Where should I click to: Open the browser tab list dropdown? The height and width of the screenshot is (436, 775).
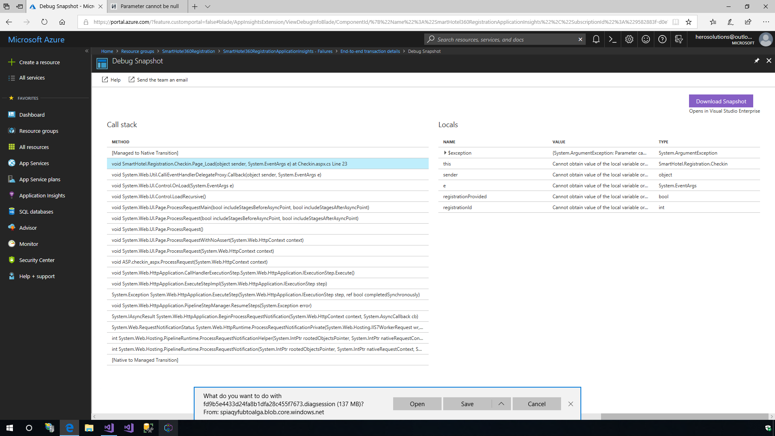point(207,6)
